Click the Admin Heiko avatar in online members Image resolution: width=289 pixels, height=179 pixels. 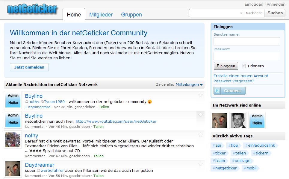click(x=257, y=120)
